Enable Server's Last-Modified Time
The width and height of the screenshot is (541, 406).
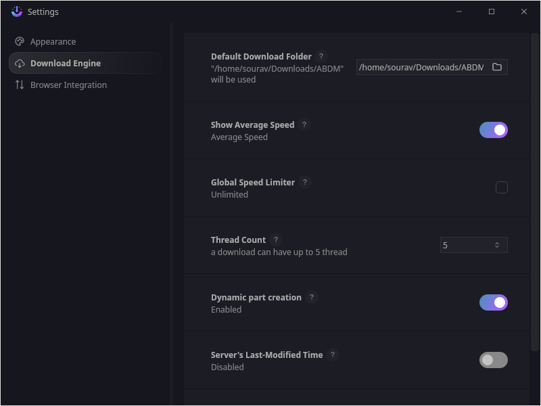click(x=494, y=360)
